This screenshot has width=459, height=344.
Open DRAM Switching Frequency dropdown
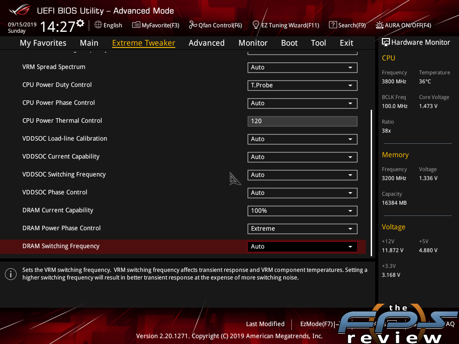[x=303, y=247]
